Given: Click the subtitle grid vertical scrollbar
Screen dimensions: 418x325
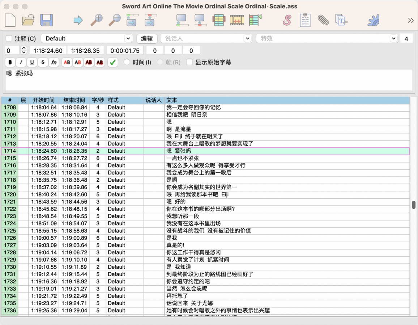Looking at the screenshot, I should [413, 205].
